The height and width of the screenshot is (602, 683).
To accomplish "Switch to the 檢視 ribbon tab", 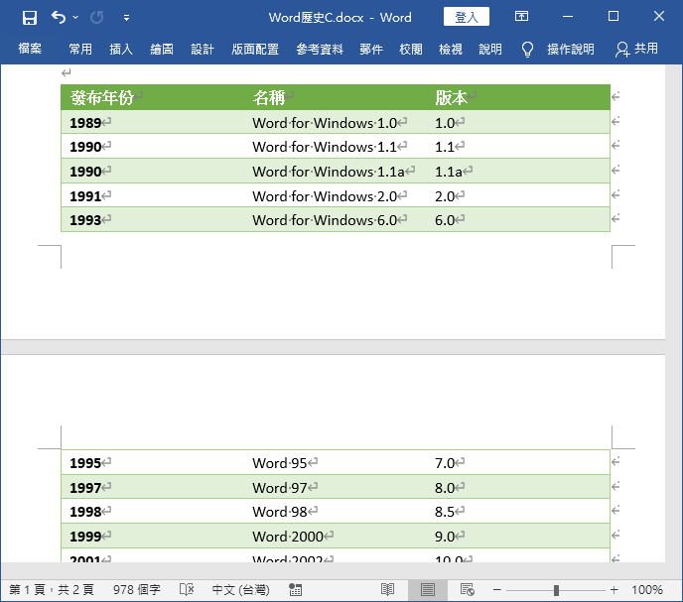I will [x=451, y=49].
